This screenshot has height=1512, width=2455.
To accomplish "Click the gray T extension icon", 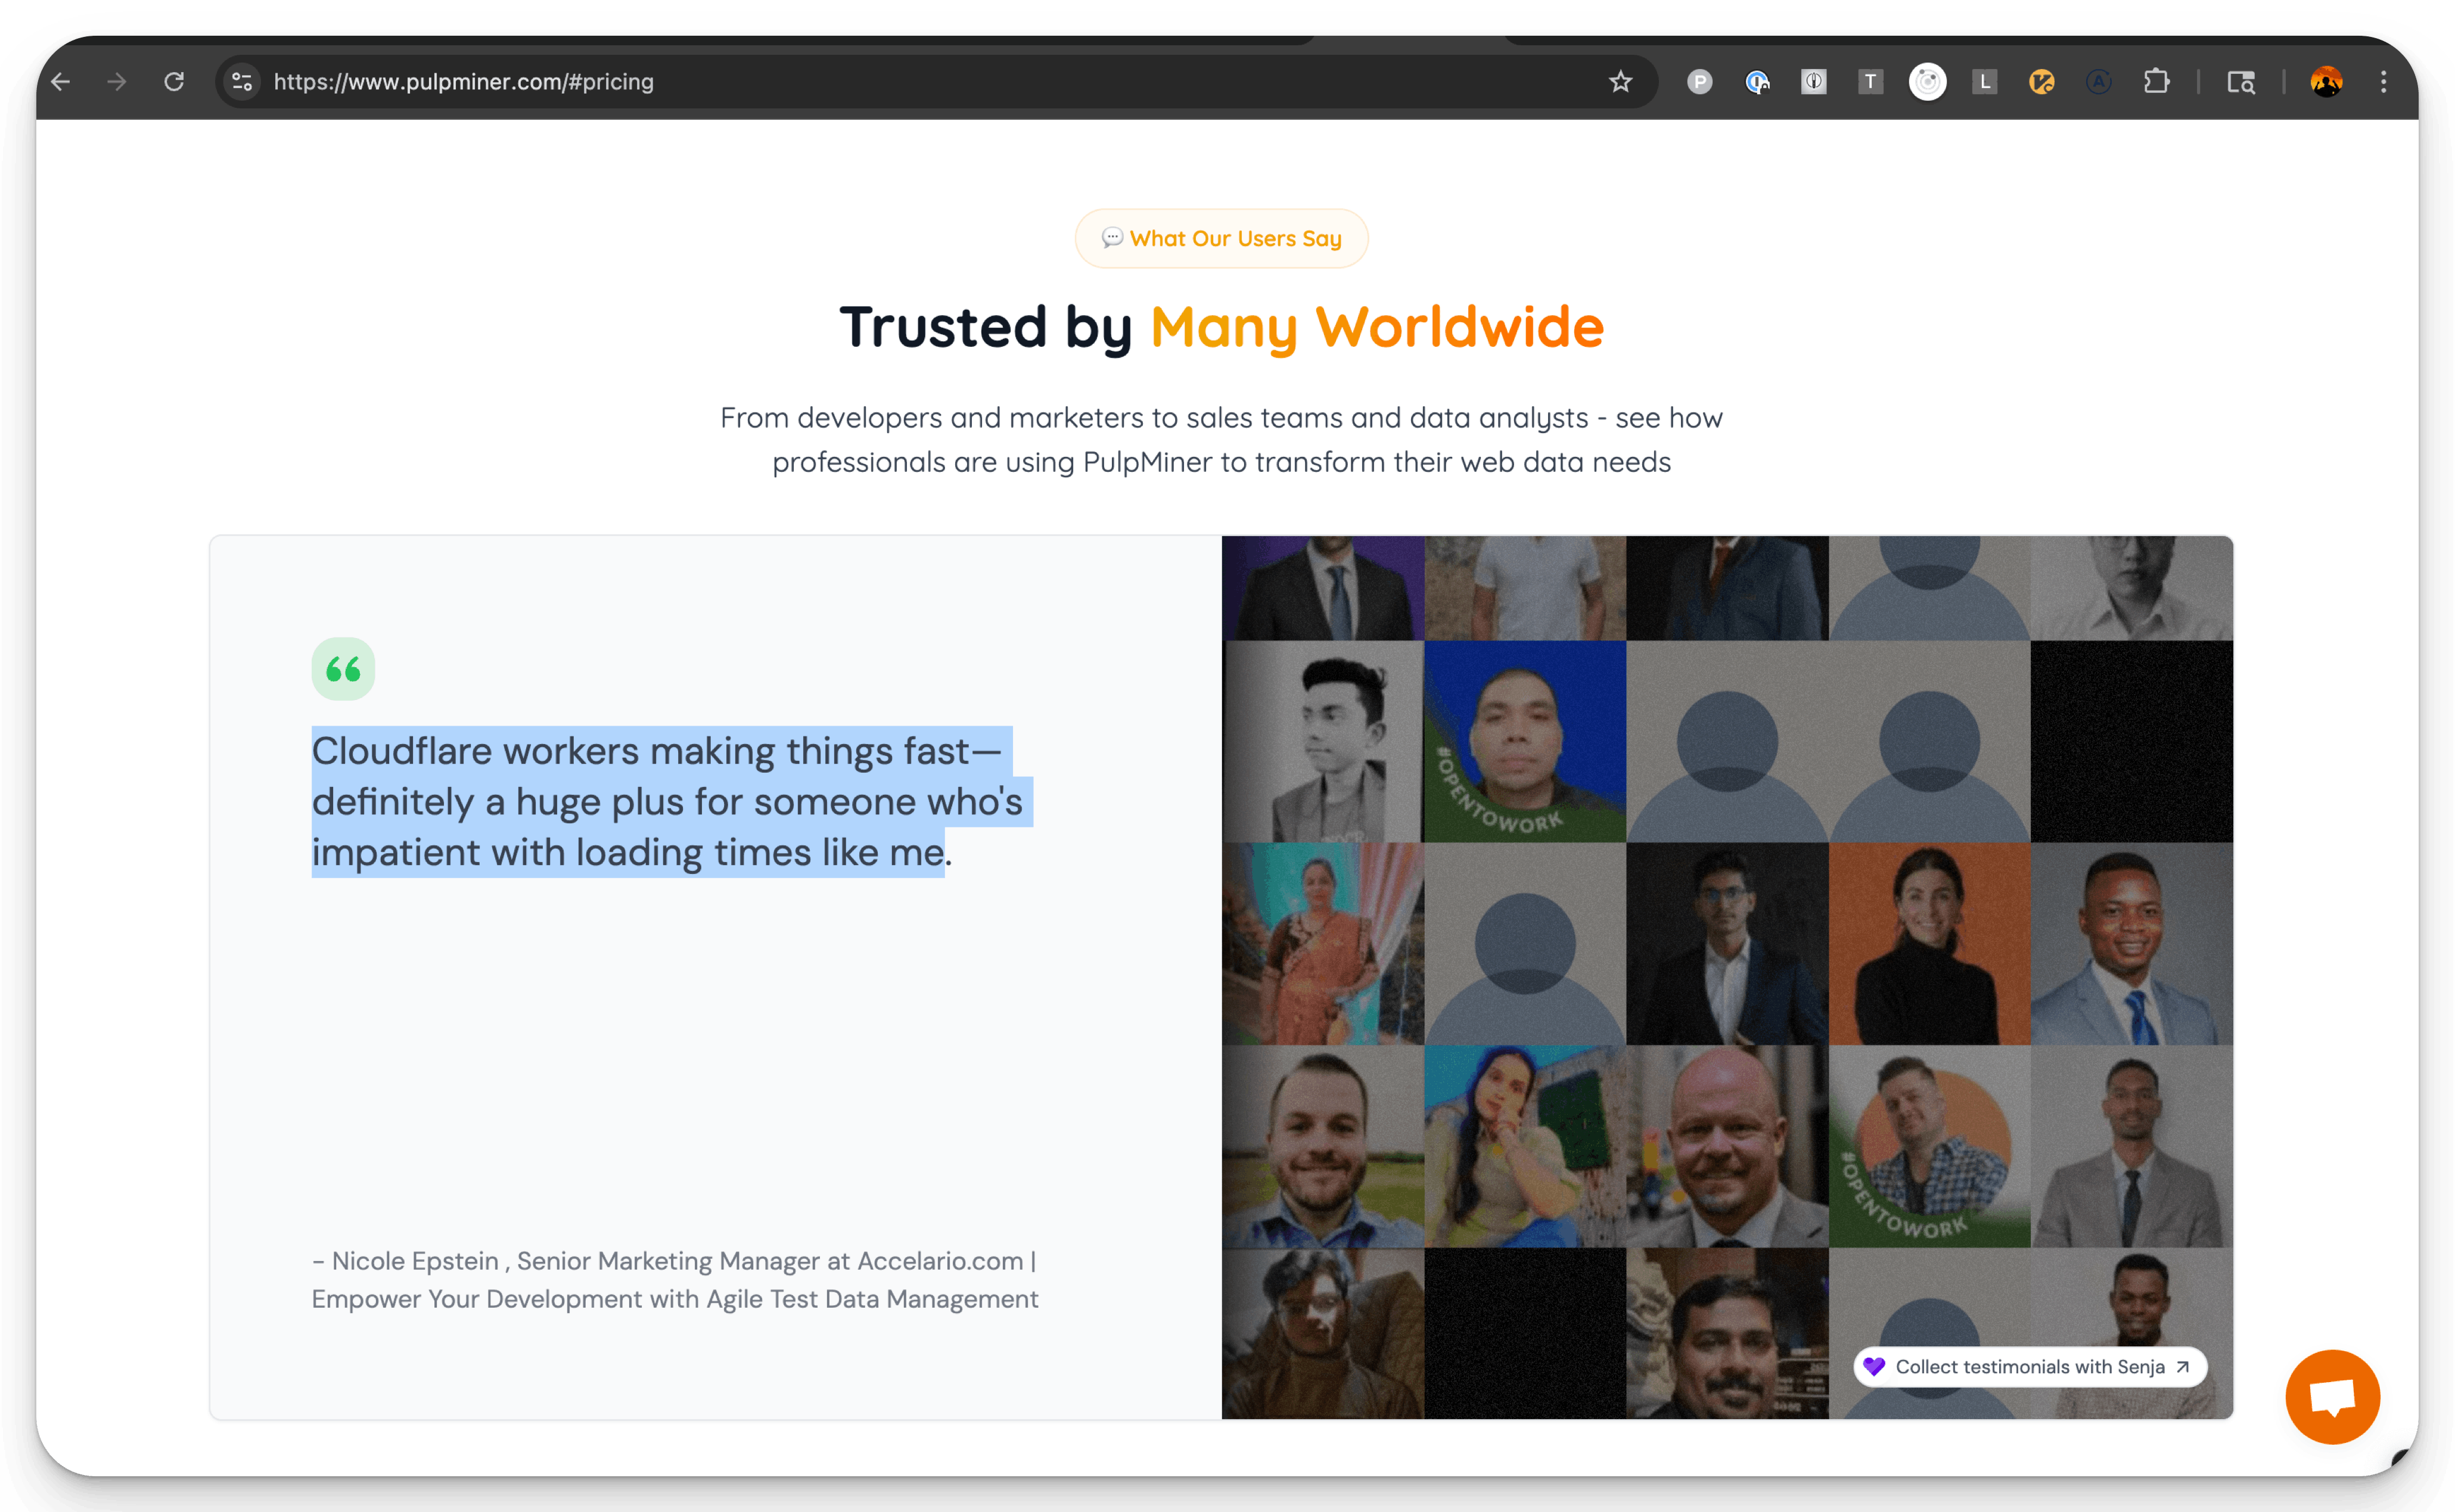I will 1870,82.
